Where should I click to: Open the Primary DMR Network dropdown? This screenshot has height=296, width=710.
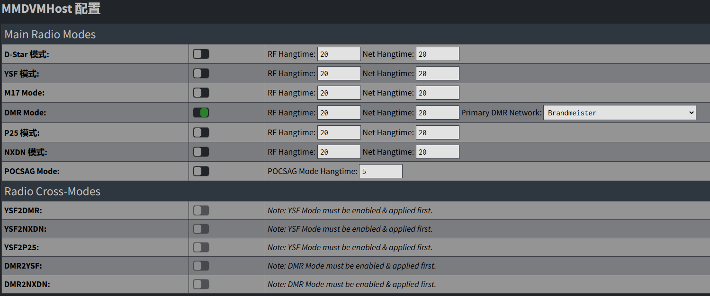coord(619,113)
